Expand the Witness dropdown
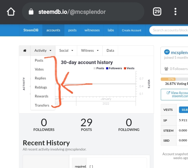The image size is (188, 168). [x=90, y=51]
